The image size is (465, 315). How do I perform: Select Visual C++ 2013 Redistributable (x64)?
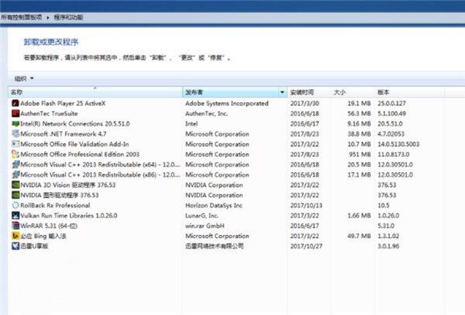(100, 164)
